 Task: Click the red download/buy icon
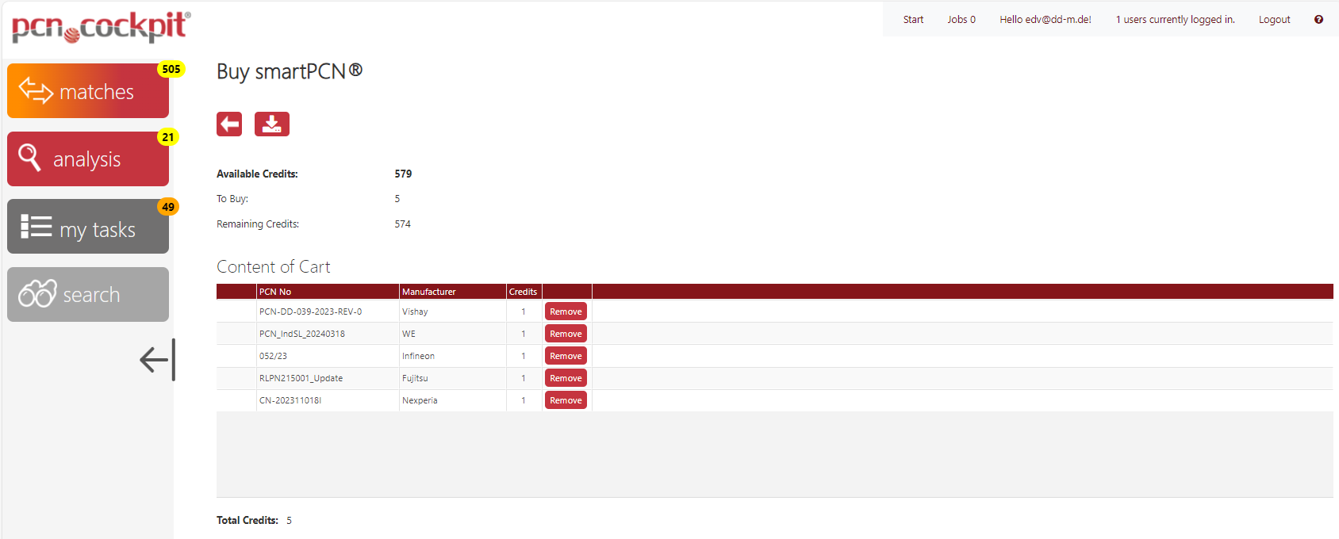[271, 124]
